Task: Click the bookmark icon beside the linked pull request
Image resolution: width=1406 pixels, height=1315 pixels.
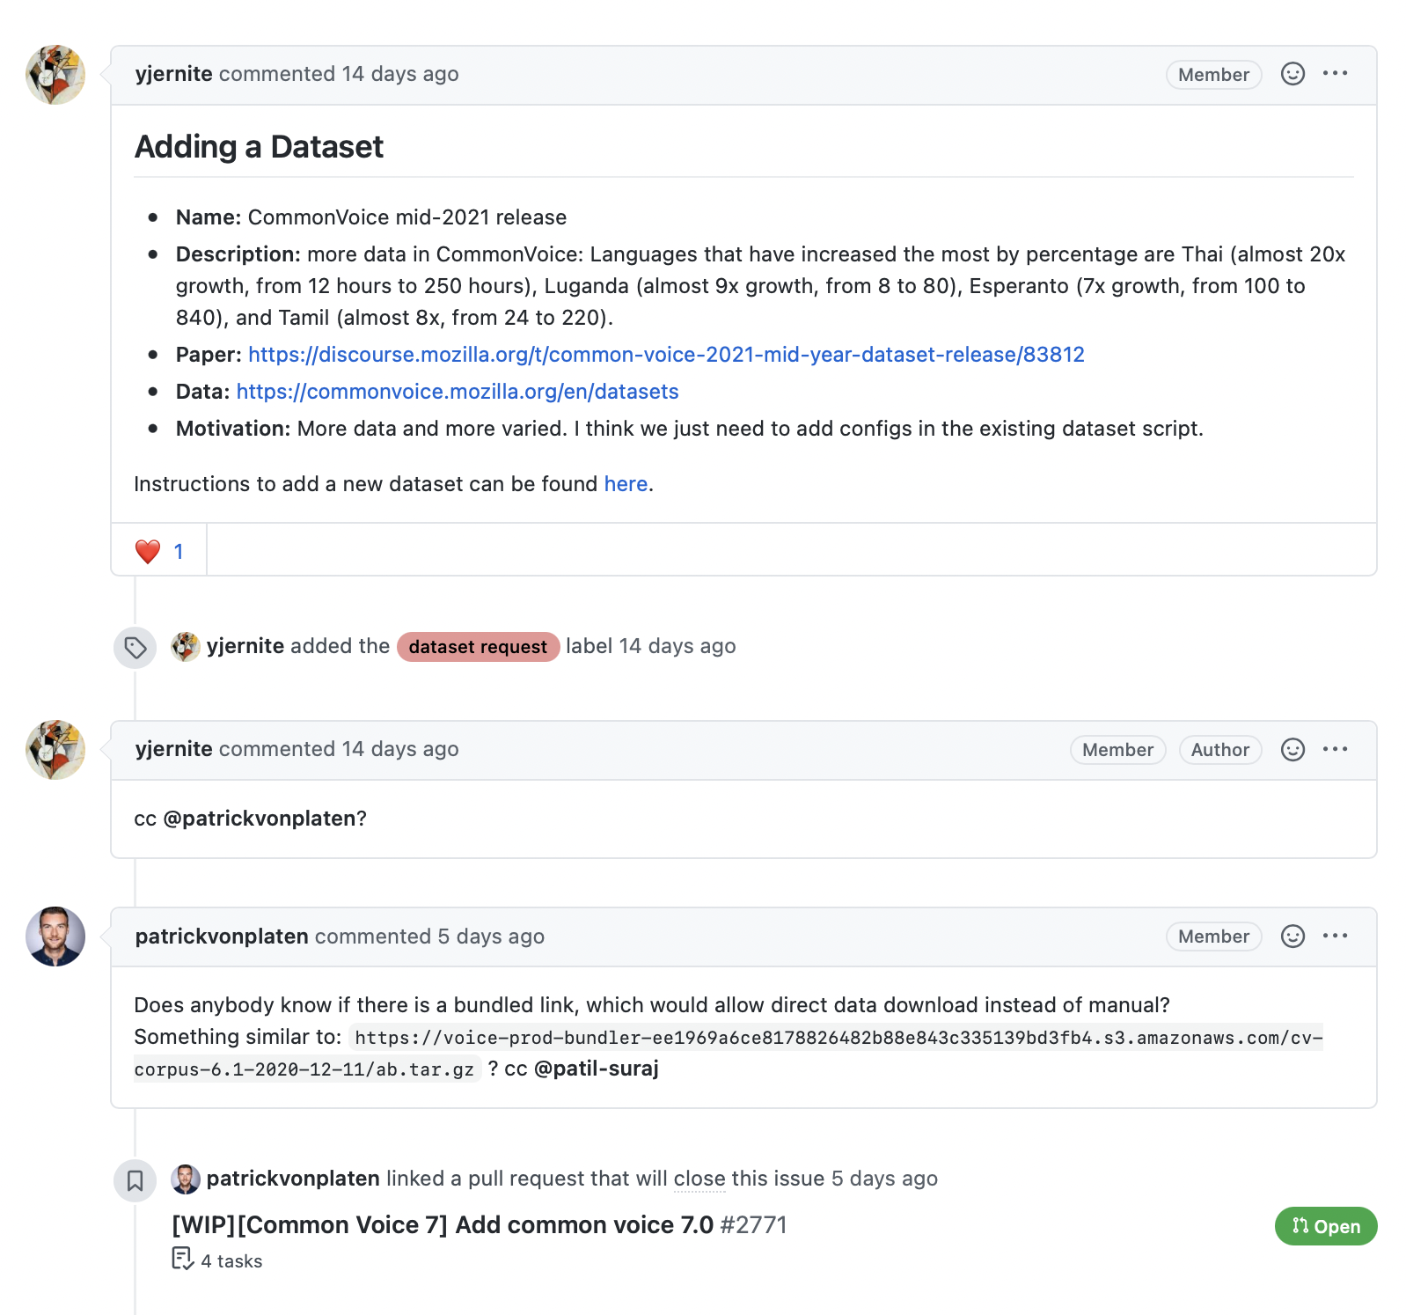Action: [x=135, y=1179]
